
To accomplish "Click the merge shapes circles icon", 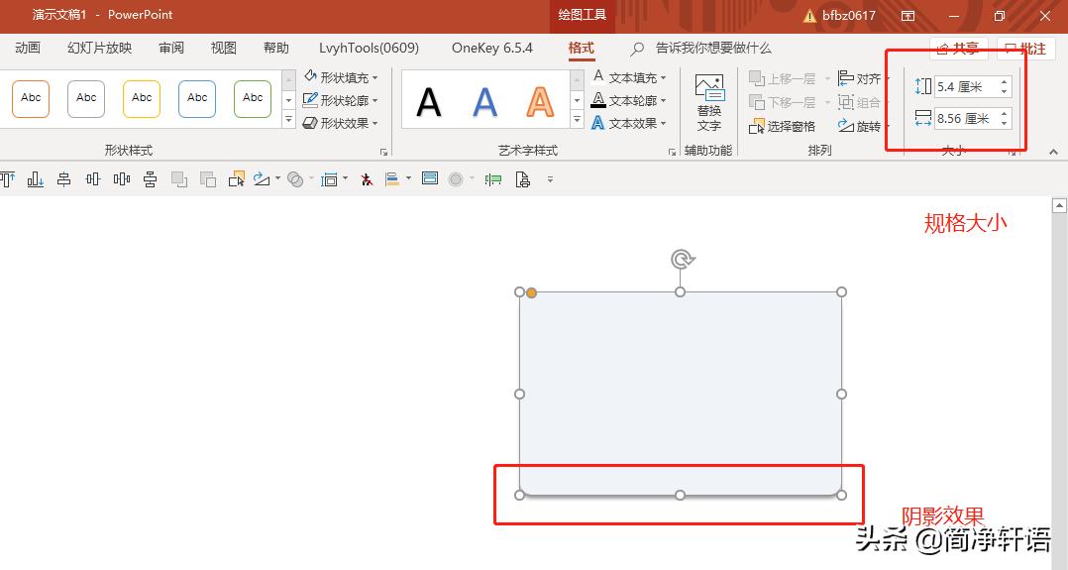I will pyautogui.click(x=295, y=179).
